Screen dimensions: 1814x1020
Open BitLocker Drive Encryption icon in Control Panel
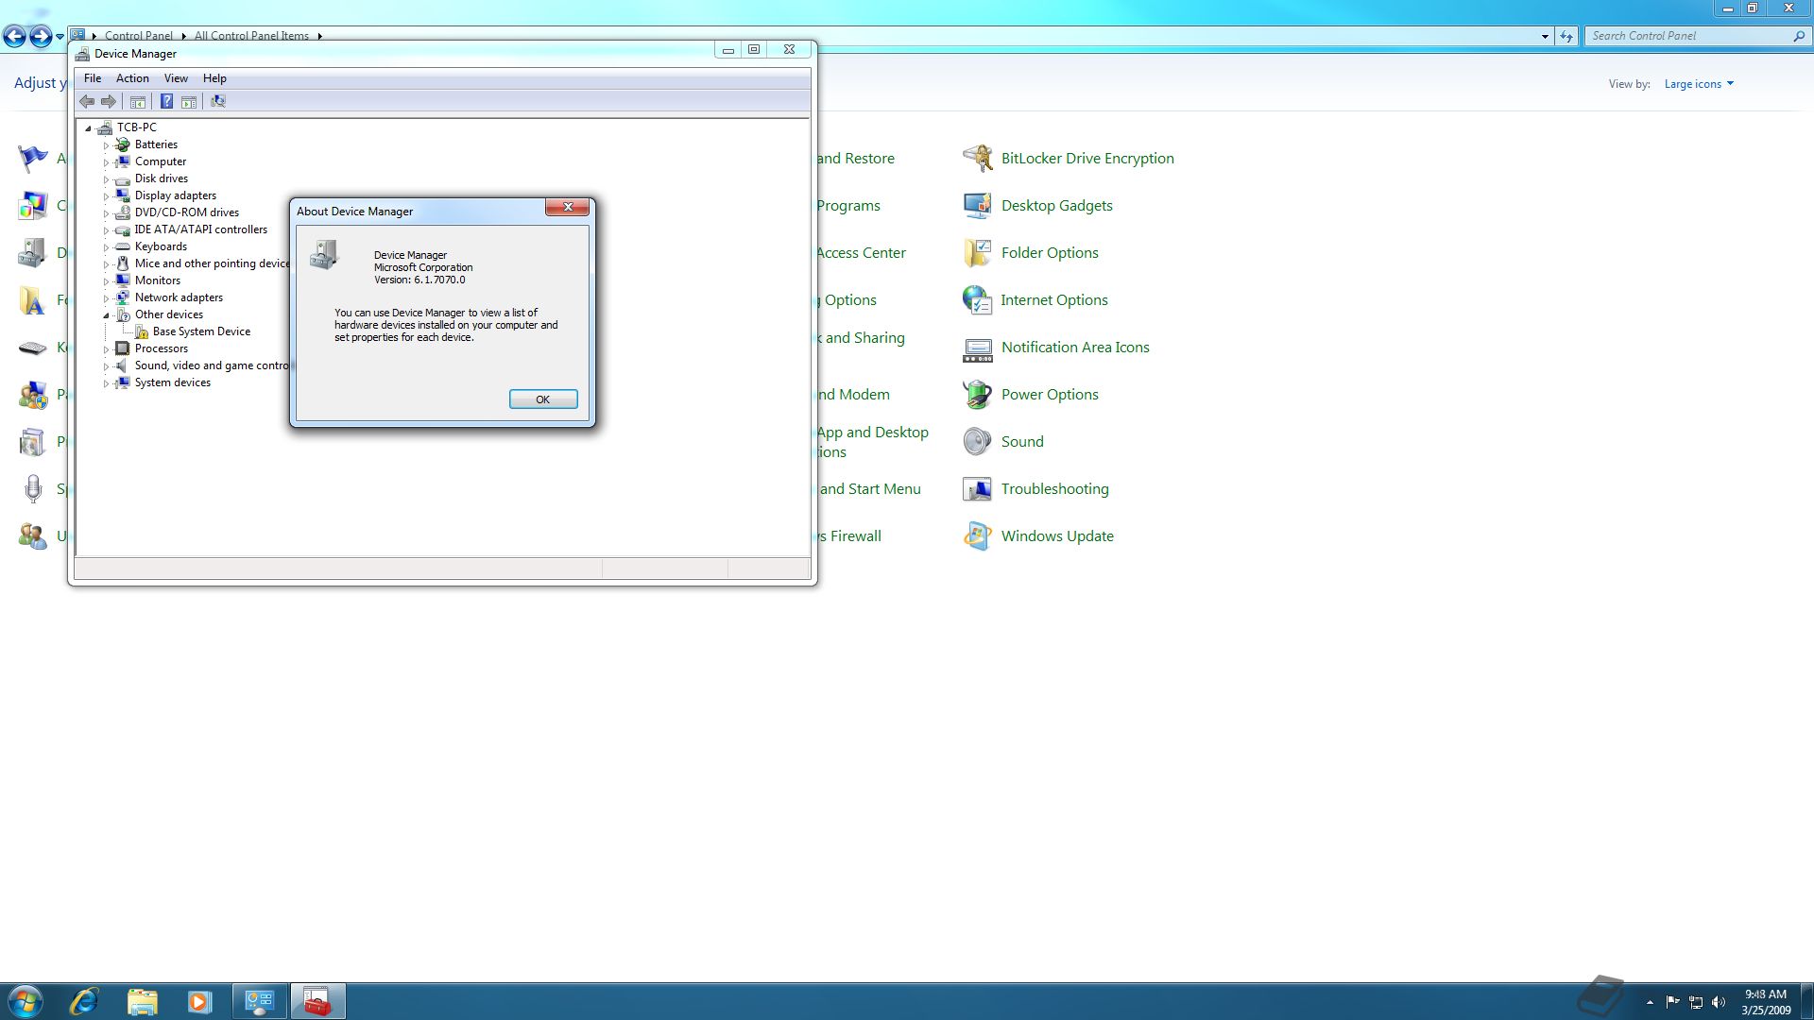977,158
